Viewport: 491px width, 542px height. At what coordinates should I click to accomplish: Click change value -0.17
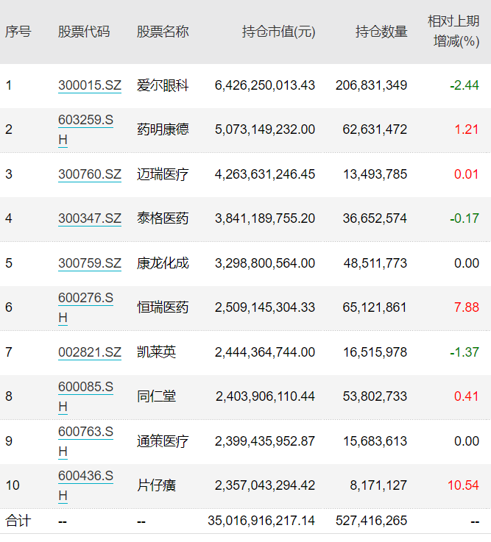click(x=464, y=218)
